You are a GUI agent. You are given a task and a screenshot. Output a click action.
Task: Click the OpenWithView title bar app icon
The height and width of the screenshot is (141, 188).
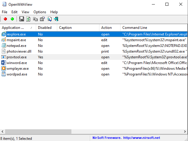(4, 4)
